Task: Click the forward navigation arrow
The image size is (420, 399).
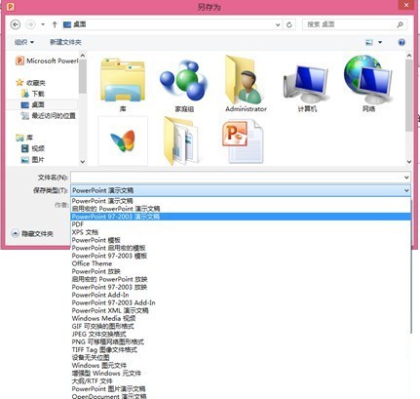Action: [30, 24]
